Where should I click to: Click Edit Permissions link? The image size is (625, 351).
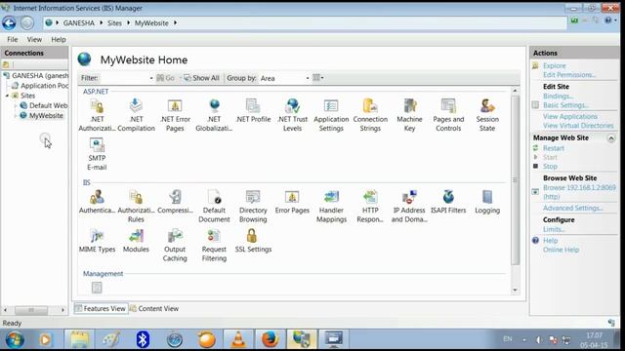tap(569, 75)
